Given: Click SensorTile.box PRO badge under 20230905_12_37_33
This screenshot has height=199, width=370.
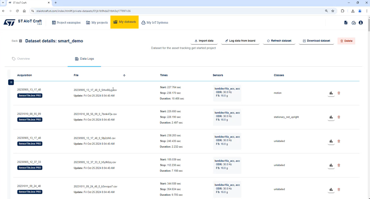Looking at the screenshot, I should [30, 168].
